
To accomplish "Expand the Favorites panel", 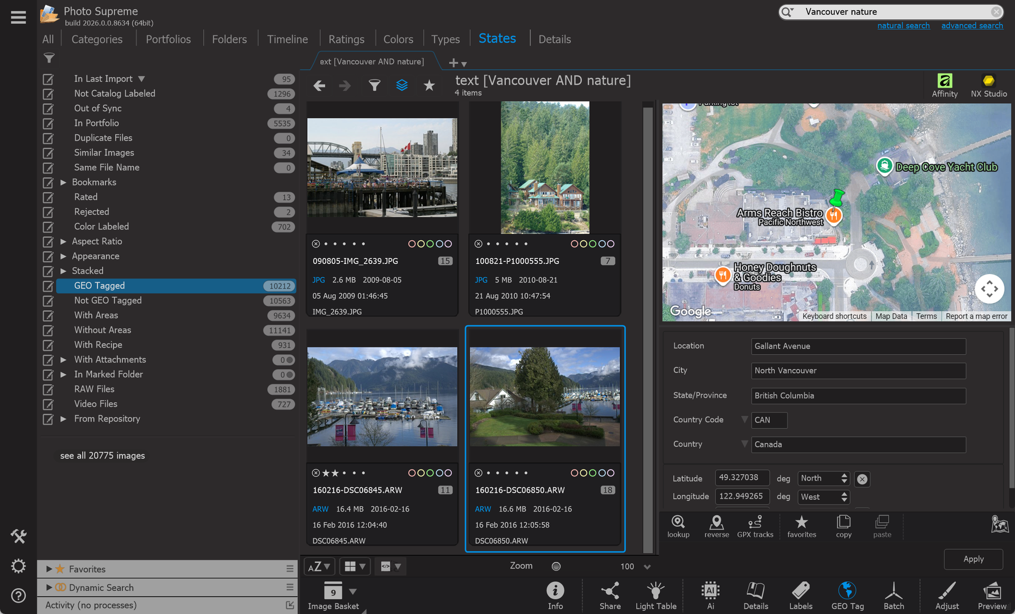I will click(49, 569).
